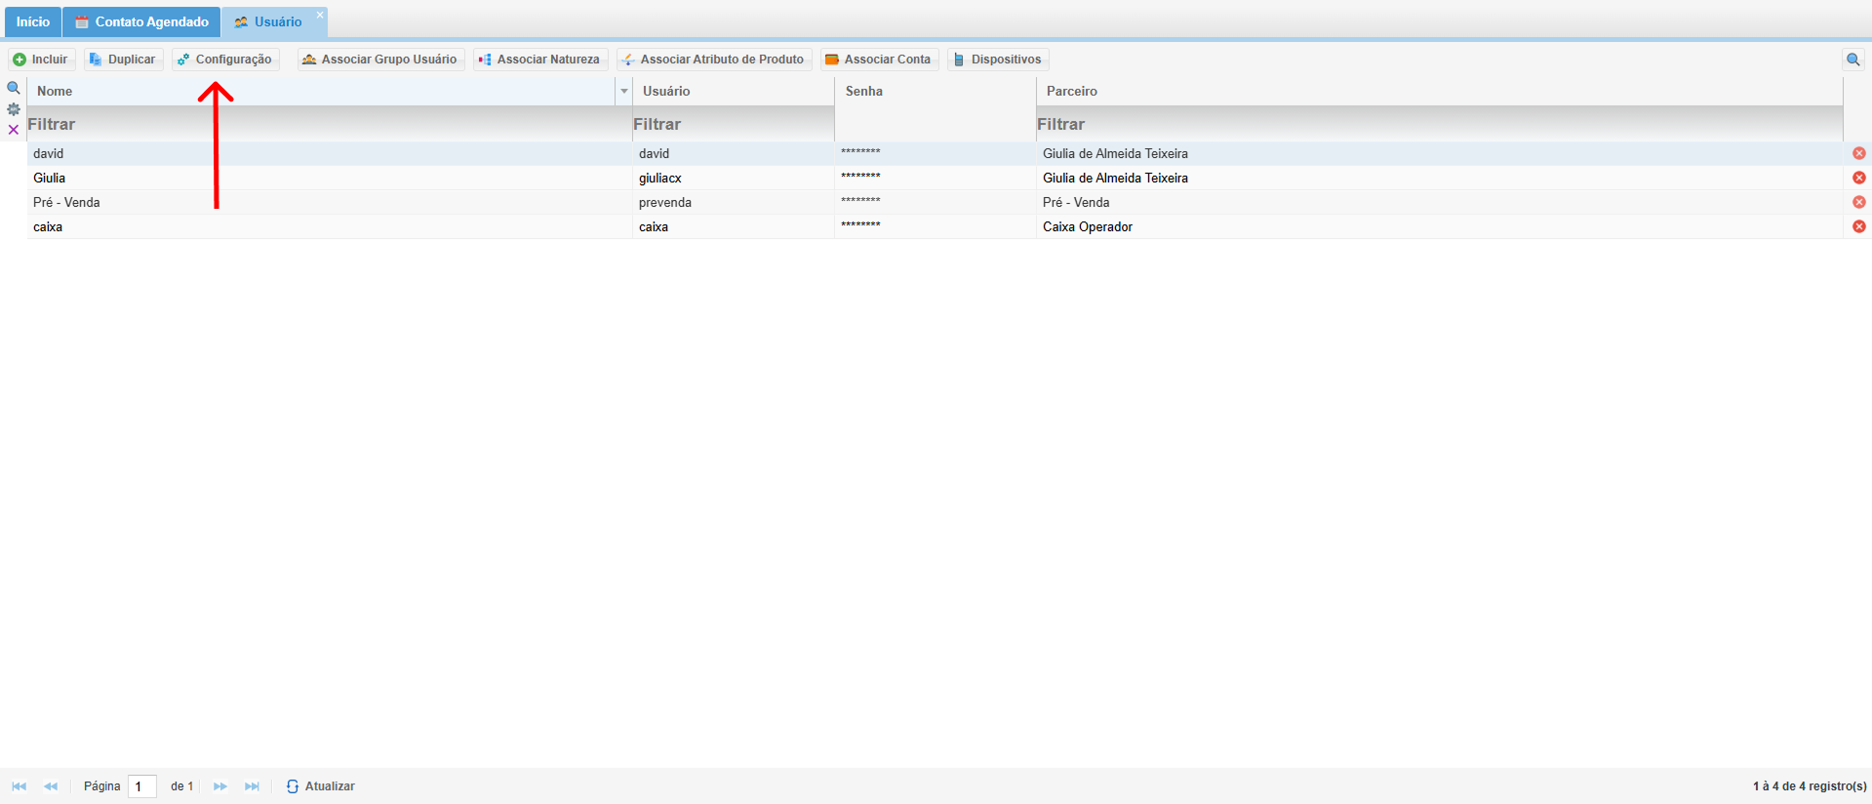This screenshot has height=804, width=1872.
Task: Click the magnifier icon at top right
Action: coord(1852,60)
